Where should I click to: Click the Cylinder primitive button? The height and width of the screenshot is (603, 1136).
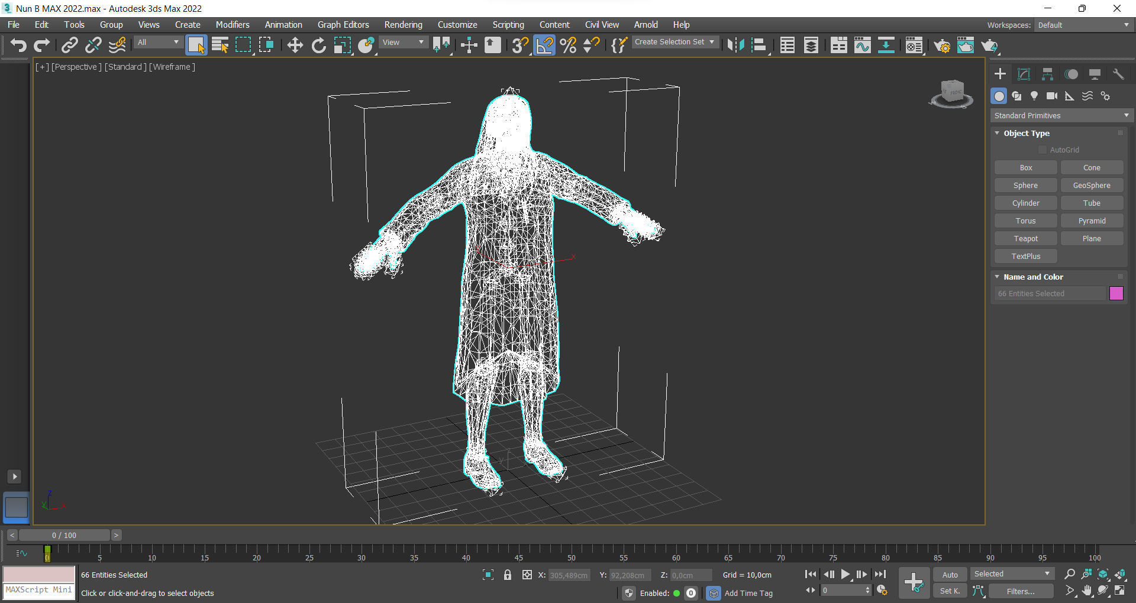coord(1025,203)
